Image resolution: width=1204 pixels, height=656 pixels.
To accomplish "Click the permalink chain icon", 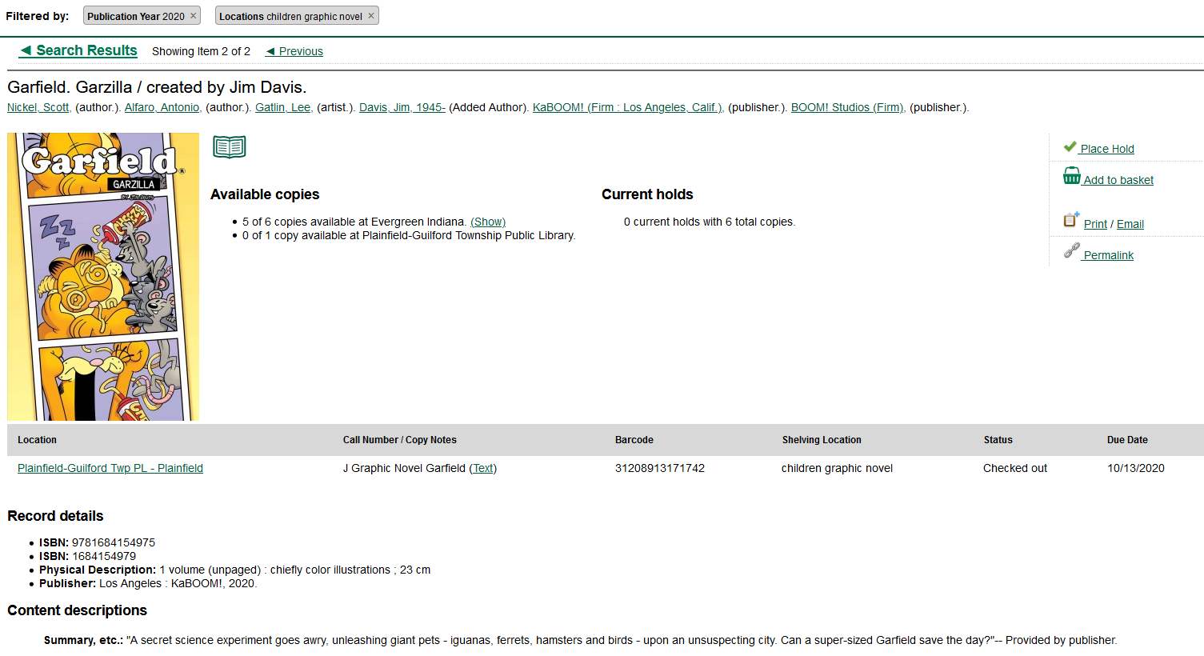I will pos(1071,251).
